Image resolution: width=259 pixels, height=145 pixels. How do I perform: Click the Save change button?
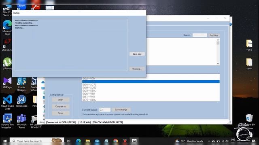pos(121,110)
